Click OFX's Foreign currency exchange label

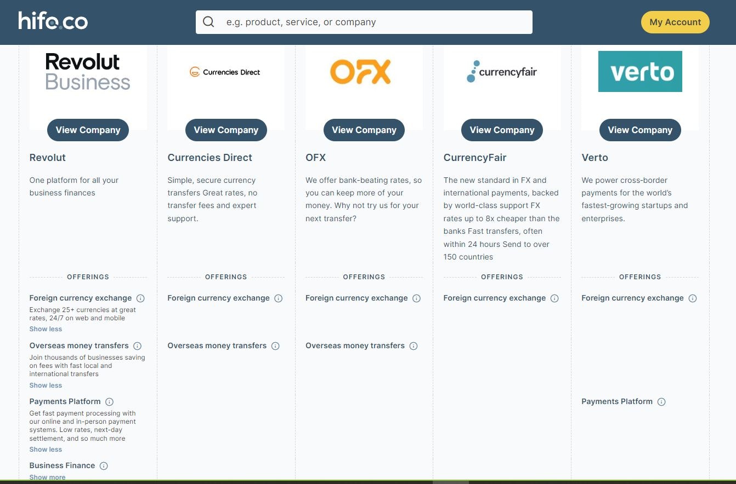[x=356, y=298]
